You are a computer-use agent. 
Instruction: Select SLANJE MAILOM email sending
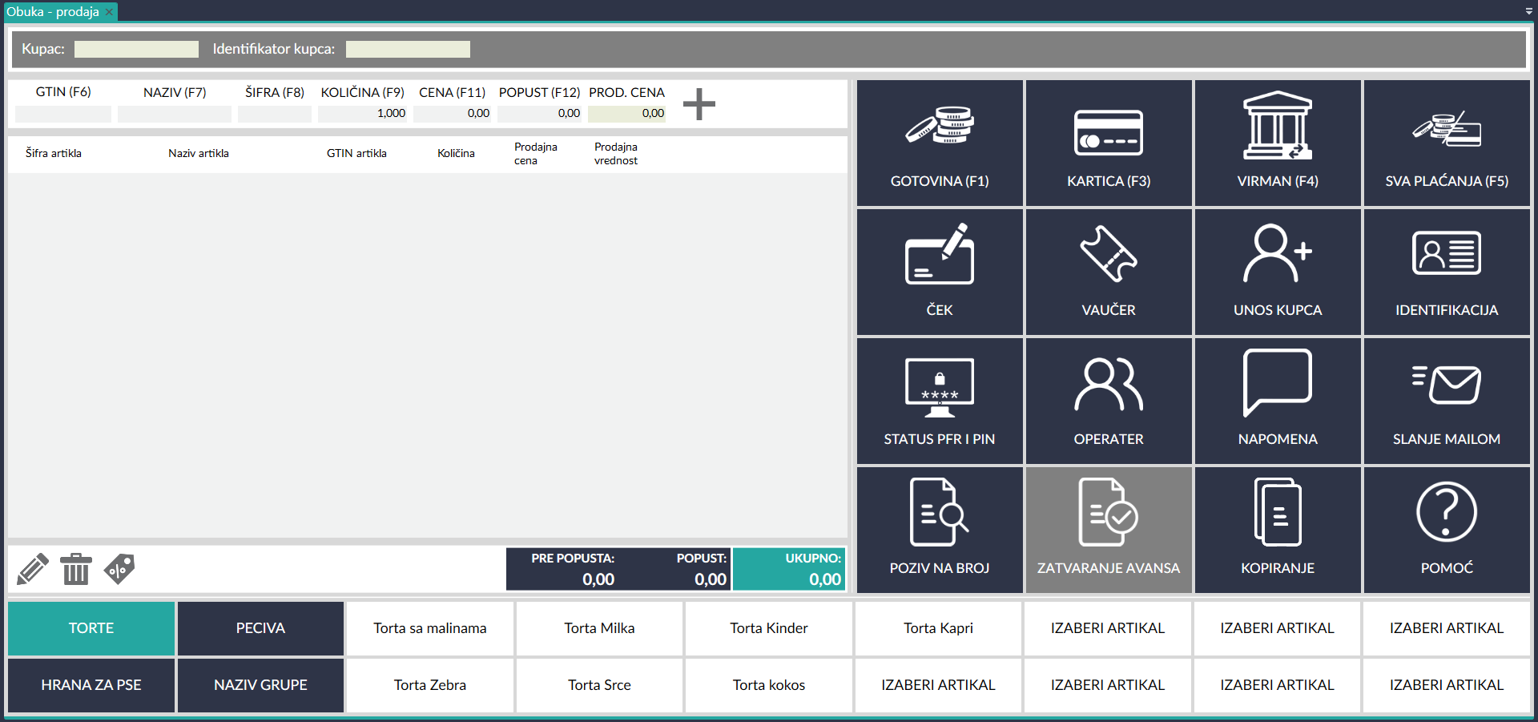1447,401
